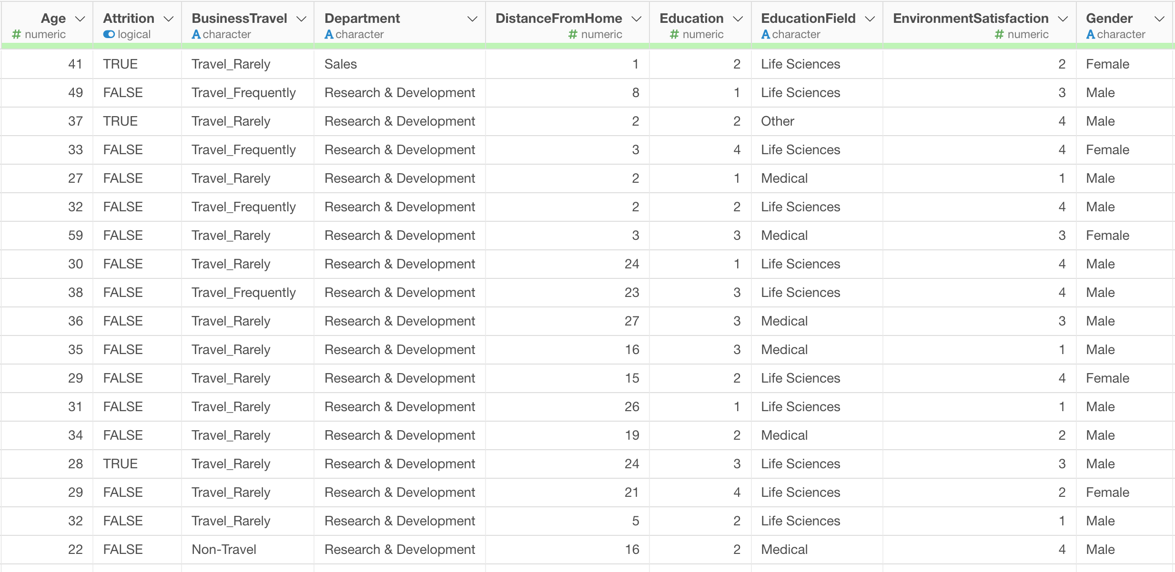Click the character type icon under Gender
1175x572 pixels.
(1091, 34)
